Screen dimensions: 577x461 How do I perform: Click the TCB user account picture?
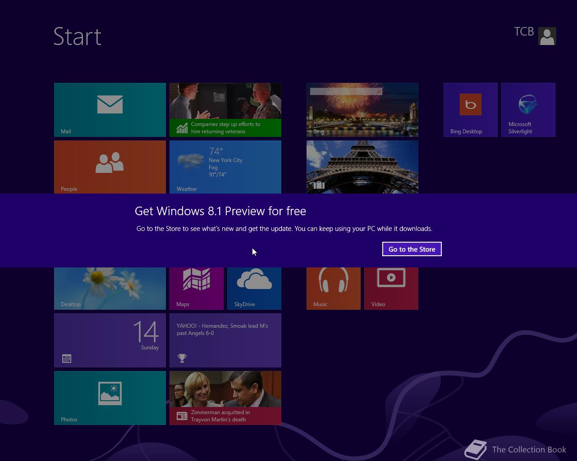(x=547, y=36)
